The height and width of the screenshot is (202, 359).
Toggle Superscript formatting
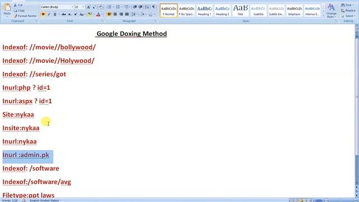(75, 14)
